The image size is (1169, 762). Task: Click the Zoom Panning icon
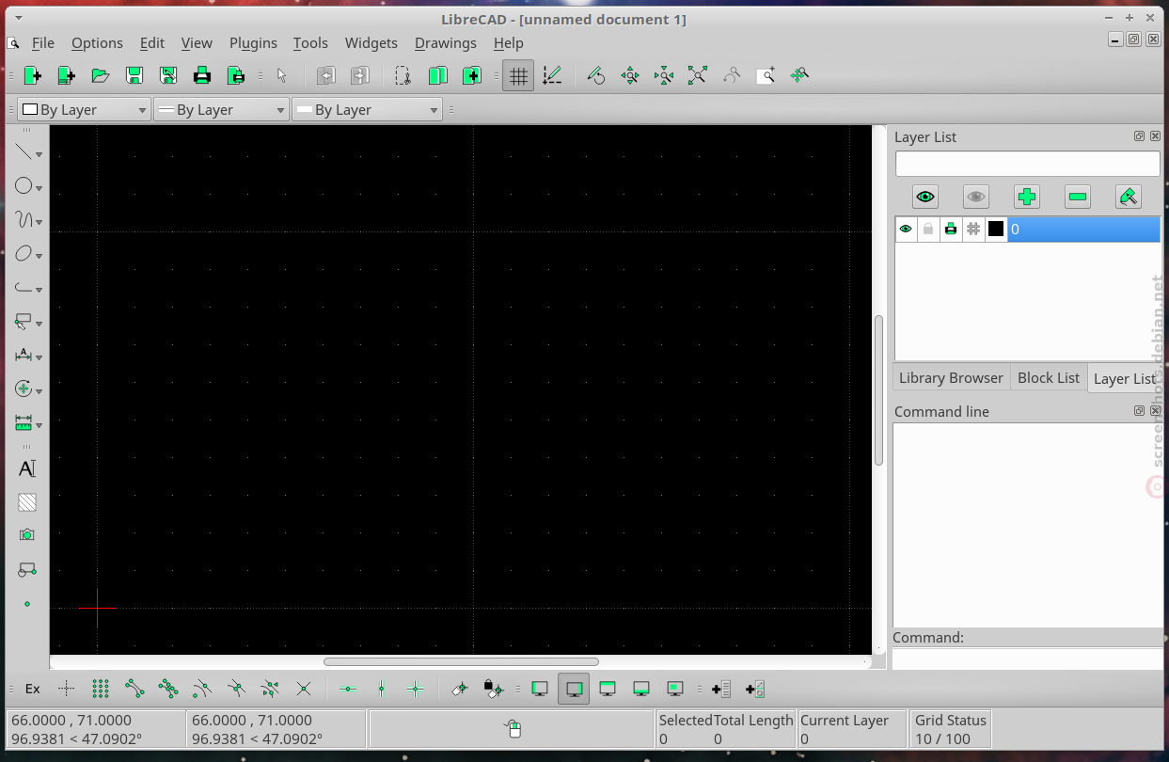click(799, 75)
